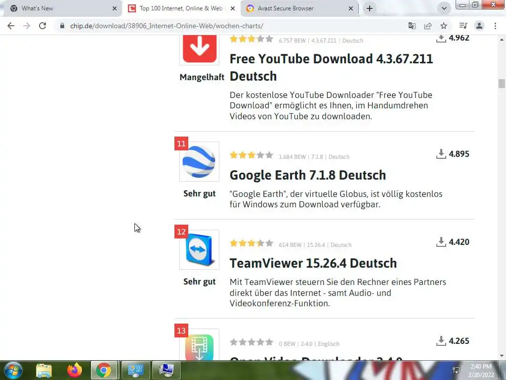506x380 pixels.
Task: Open Windows Explorer from the taskbar
Action: pos(44,371)
